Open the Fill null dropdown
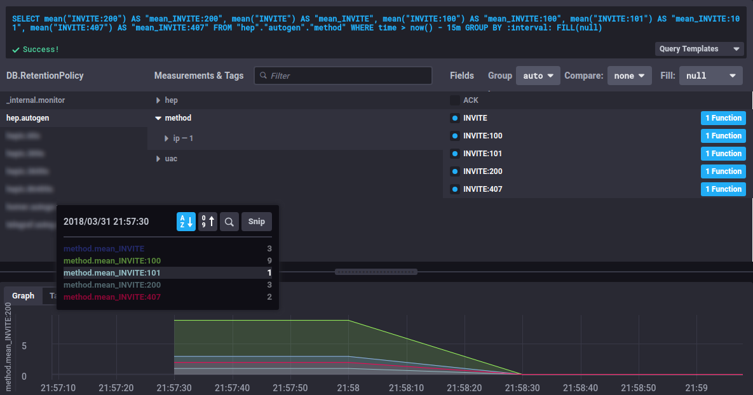 click(710, 76)
